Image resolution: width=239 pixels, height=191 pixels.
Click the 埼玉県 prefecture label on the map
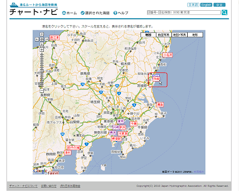(95, 102)
